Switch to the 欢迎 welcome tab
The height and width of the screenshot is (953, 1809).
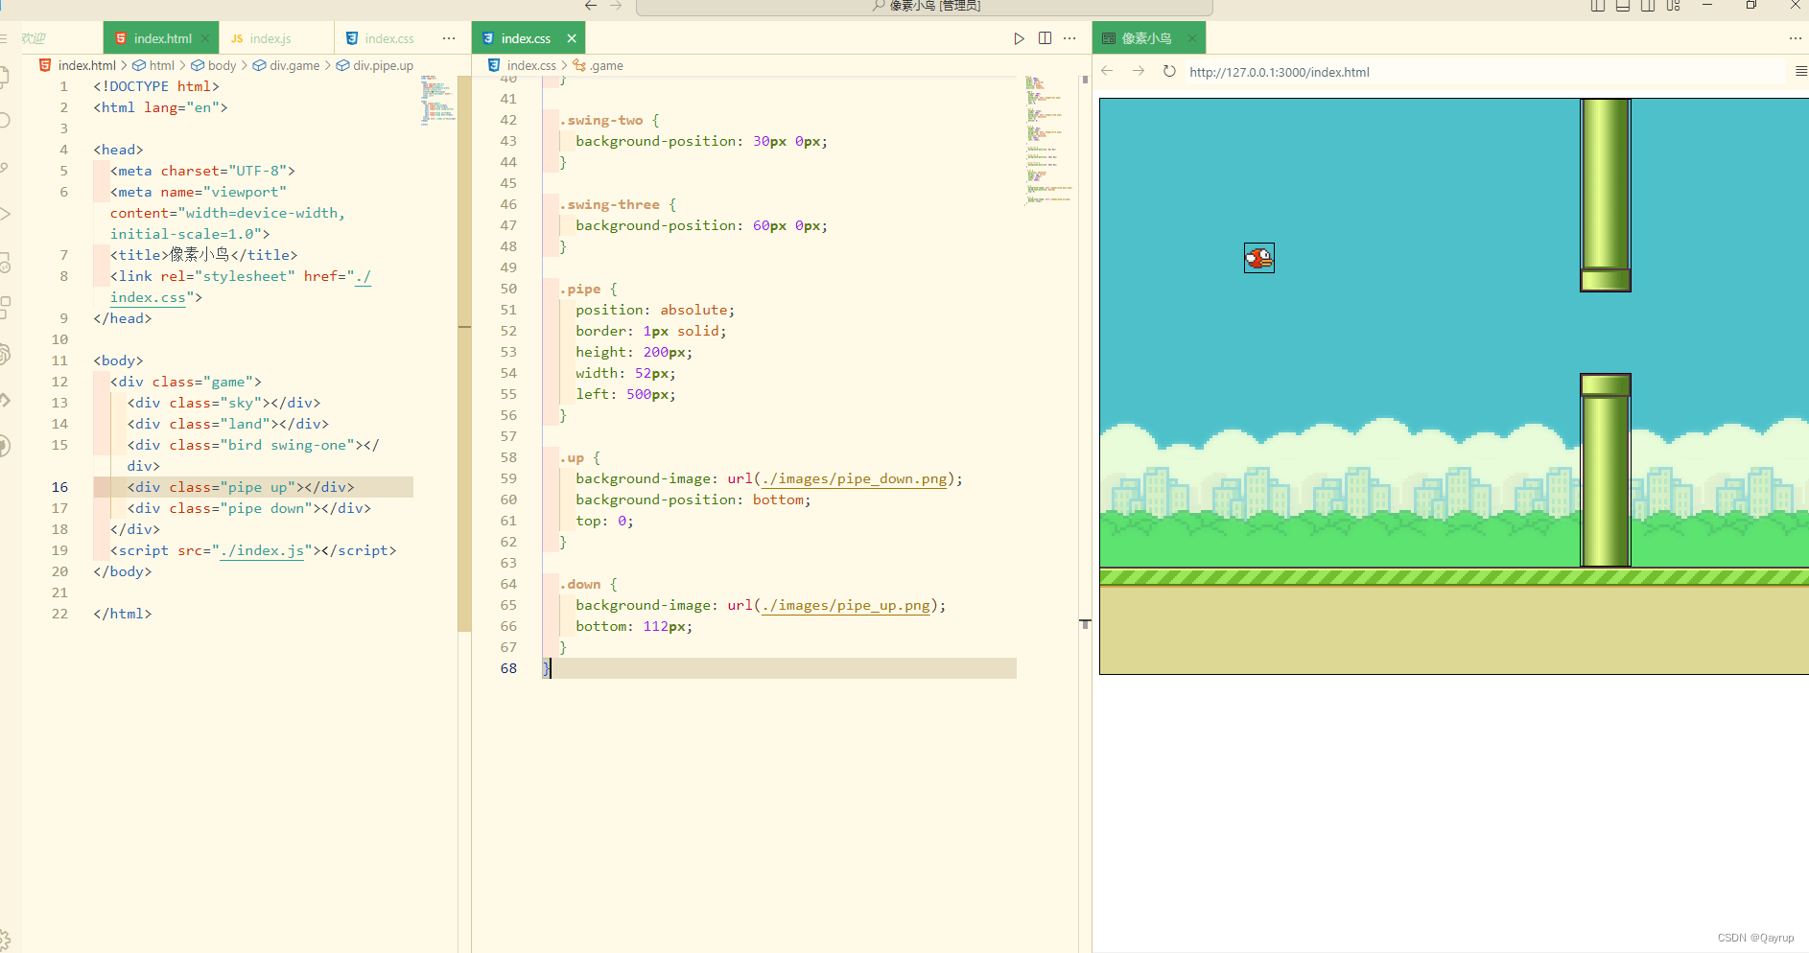coord(34,38)
